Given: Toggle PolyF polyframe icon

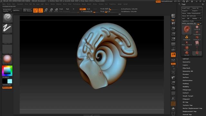Looking at the screenshot, I should 173,93.
